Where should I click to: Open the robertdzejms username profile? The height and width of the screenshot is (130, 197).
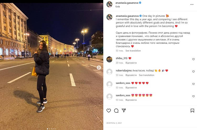pyautogui.click(x=124, y=71)
